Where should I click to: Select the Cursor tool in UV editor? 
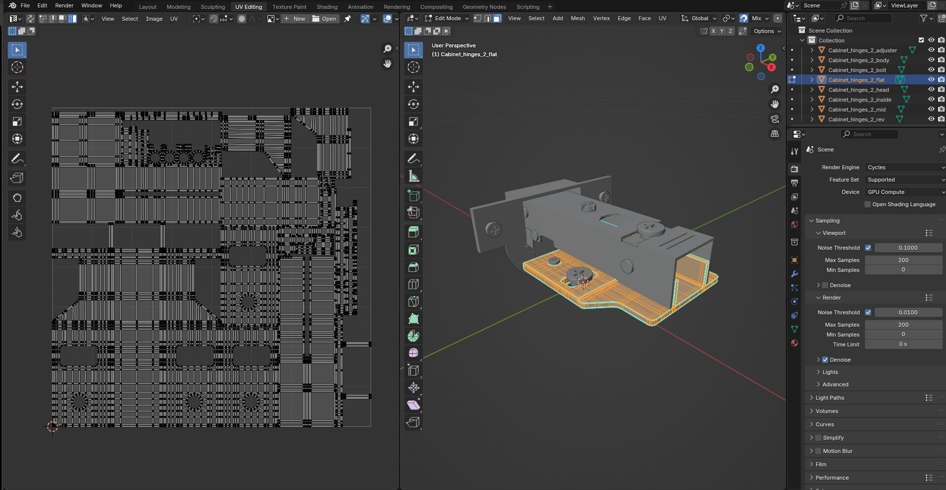[17, 67]
